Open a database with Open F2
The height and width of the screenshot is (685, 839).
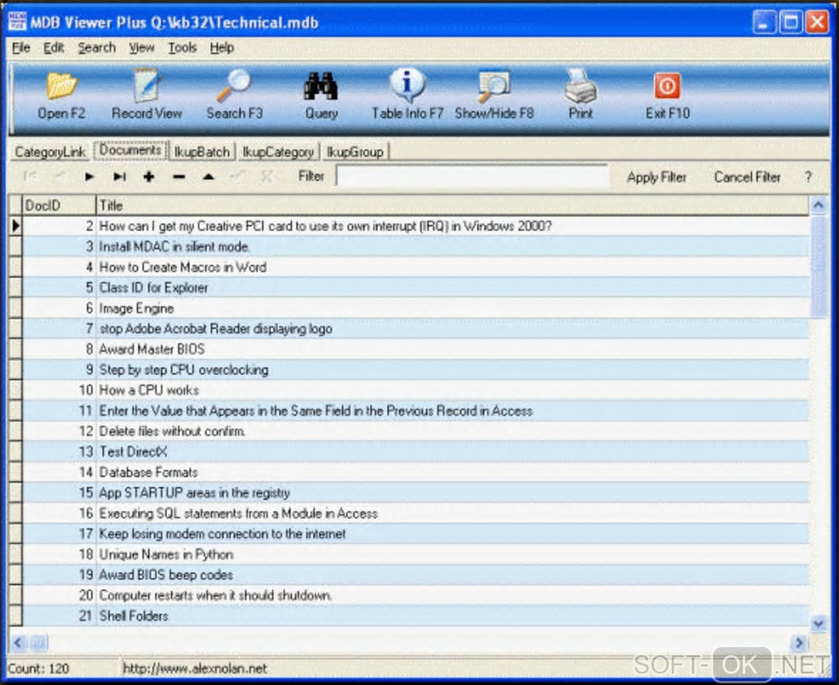[61, 95]
